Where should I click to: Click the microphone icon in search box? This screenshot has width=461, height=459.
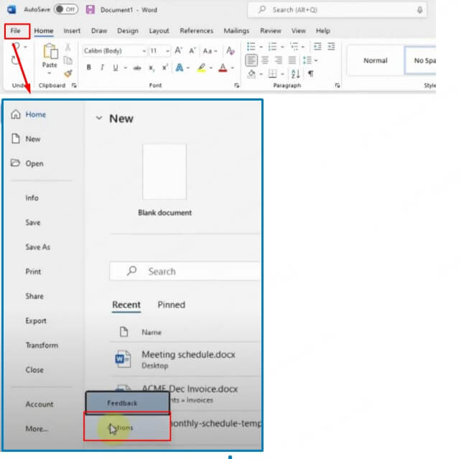click(419, 10)
